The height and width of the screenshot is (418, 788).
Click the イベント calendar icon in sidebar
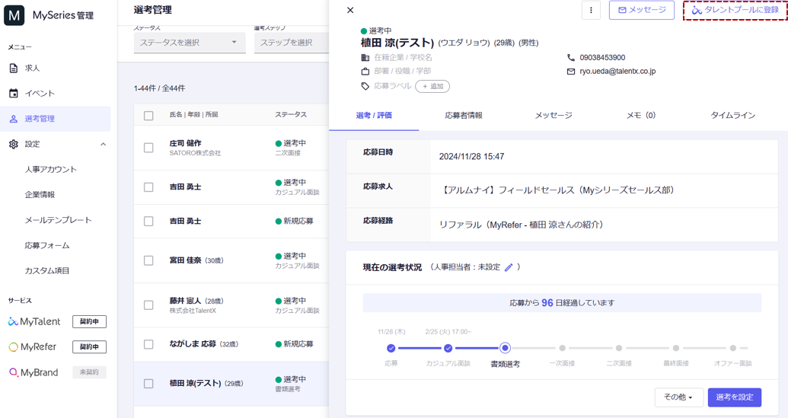(x=14, y=94)
